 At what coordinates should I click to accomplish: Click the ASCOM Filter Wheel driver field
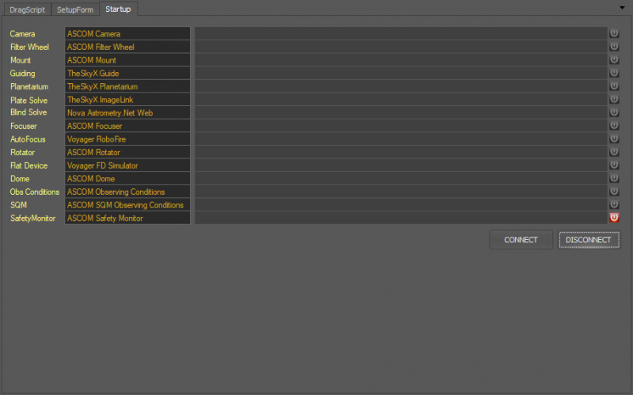[x=127, y=47]
